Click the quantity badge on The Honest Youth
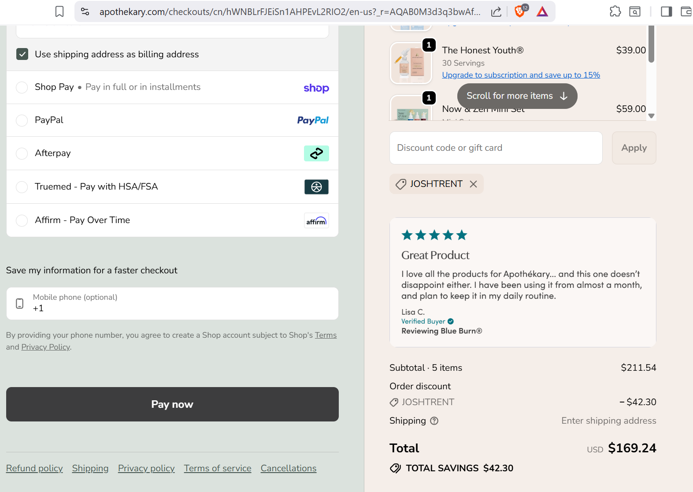The height and width of the screenshot is (492, 693). (429, 45)
